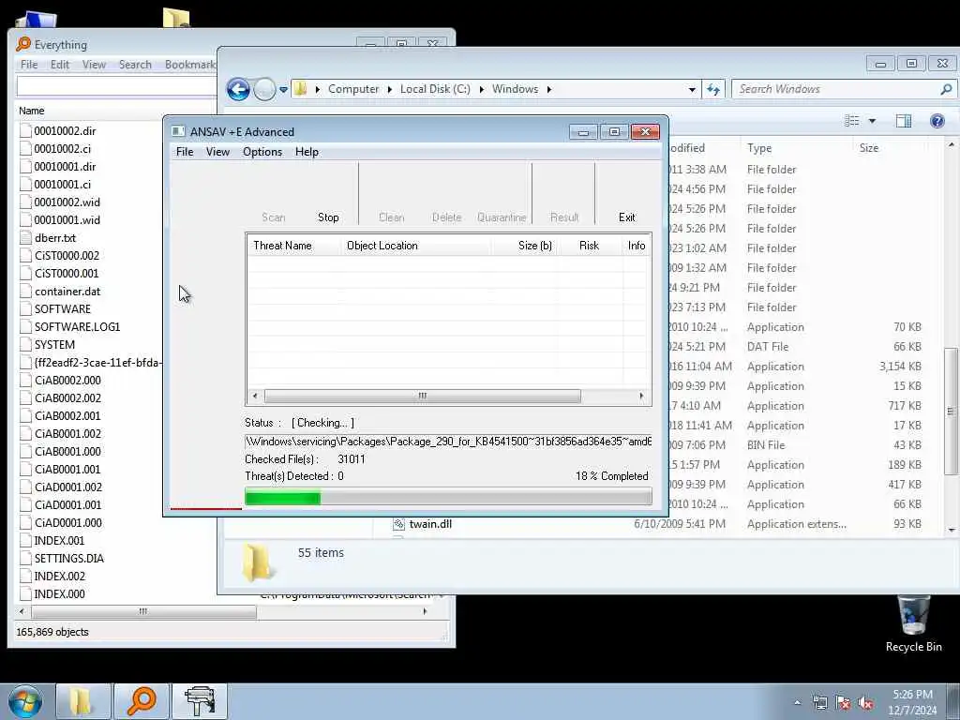Click the taskbar clock showing 5:26 PM
Viewport: 960px width, 720px height.
pos(913,702)
